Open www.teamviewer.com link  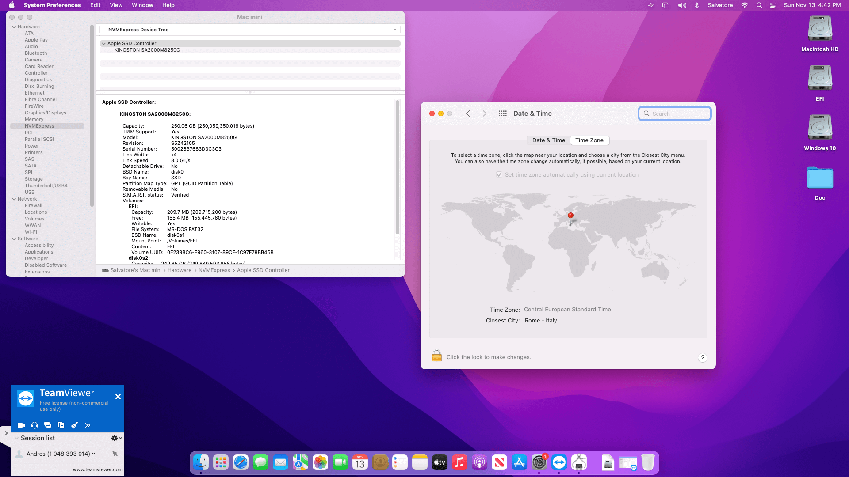[98, 469]
